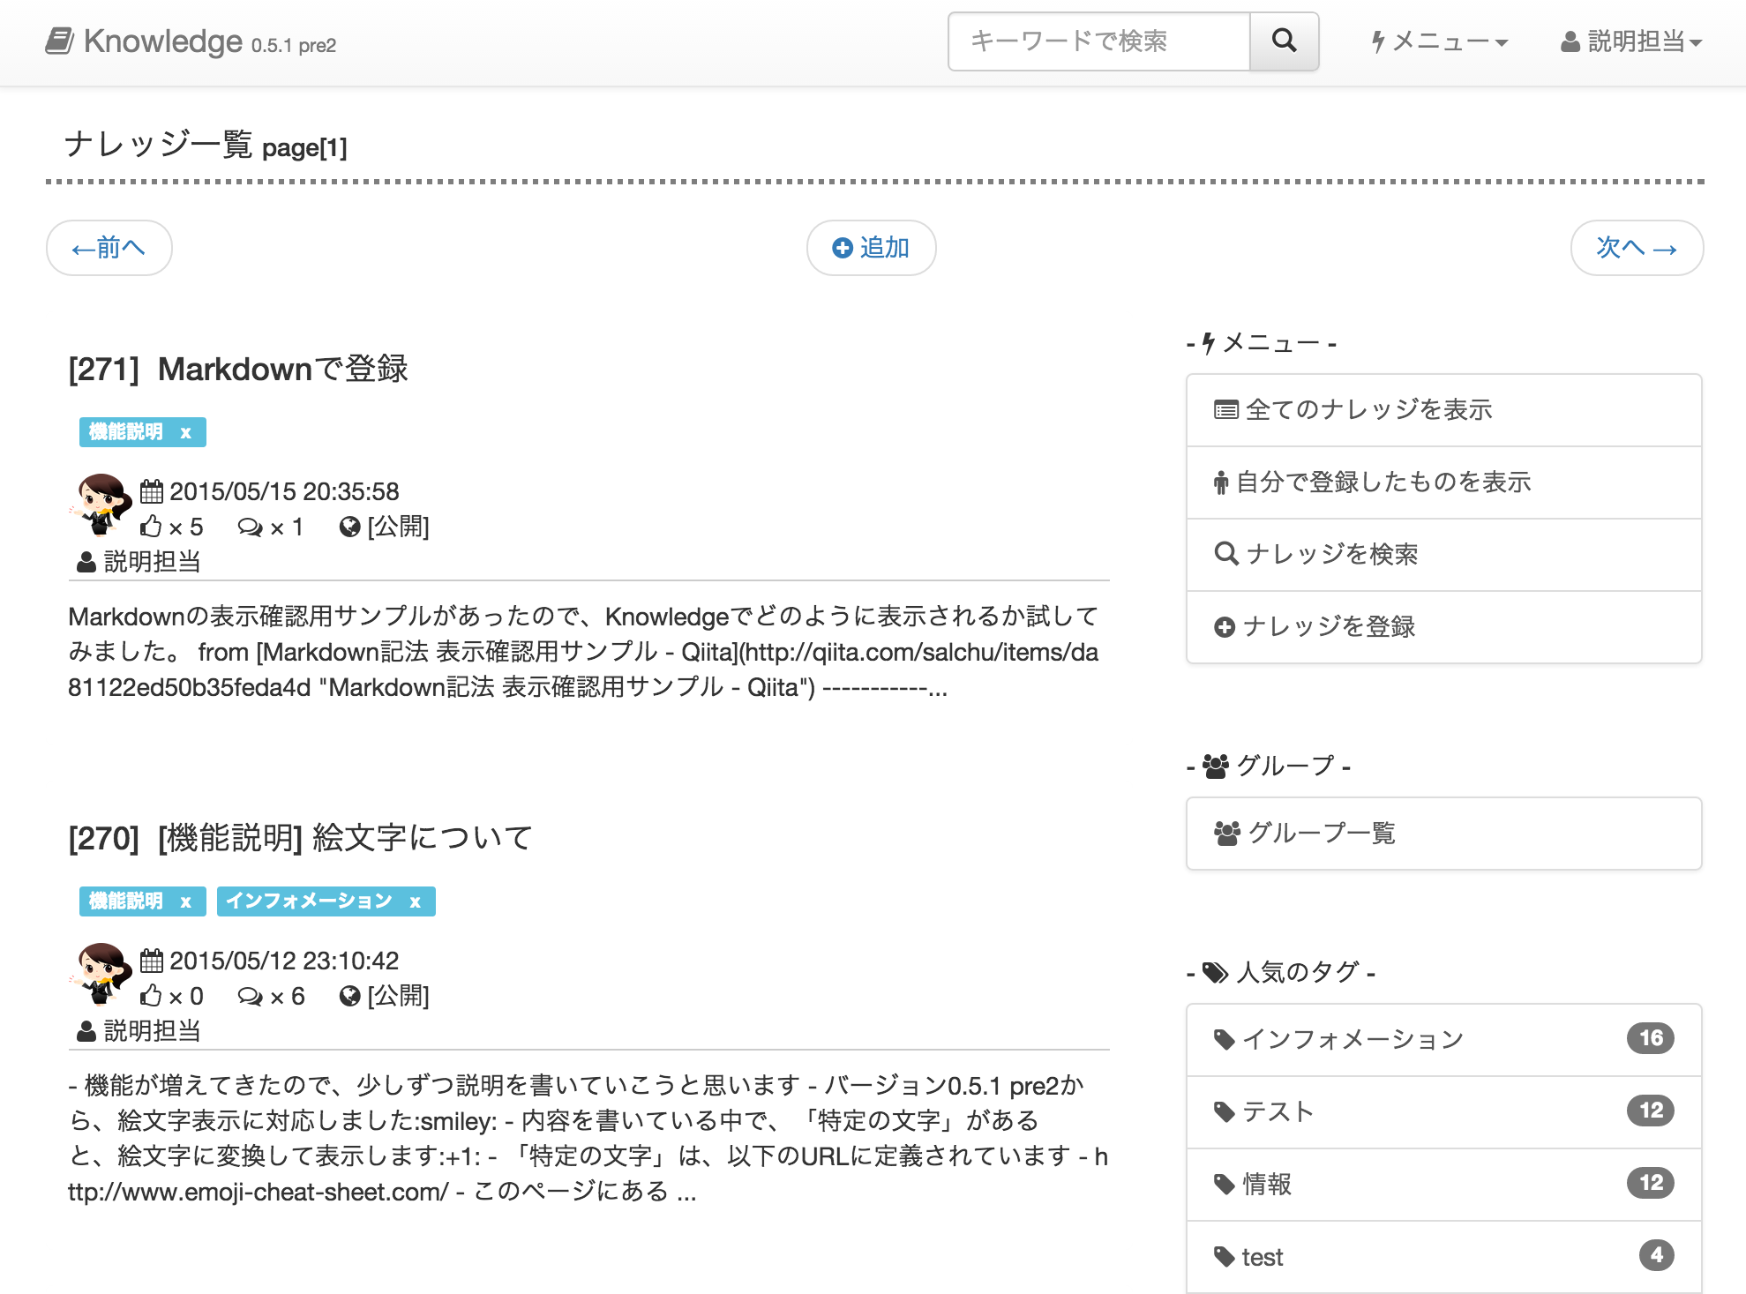The height and width of the screenshot is (1294, 1746).
Task: Click the search magnifier icon in the header
Action: [1284, 41]
